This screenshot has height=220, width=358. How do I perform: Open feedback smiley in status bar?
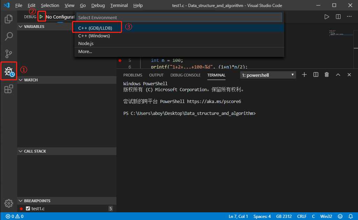pos(340,216)
